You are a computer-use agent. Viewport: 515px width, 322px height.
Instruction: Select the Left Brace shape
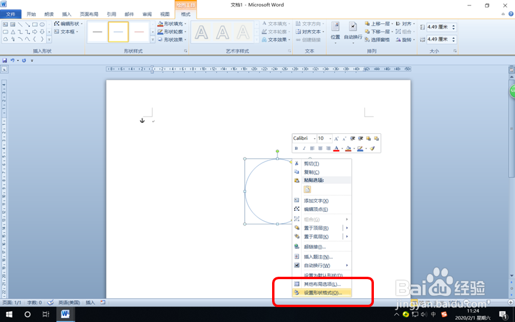tap(35, 39)
